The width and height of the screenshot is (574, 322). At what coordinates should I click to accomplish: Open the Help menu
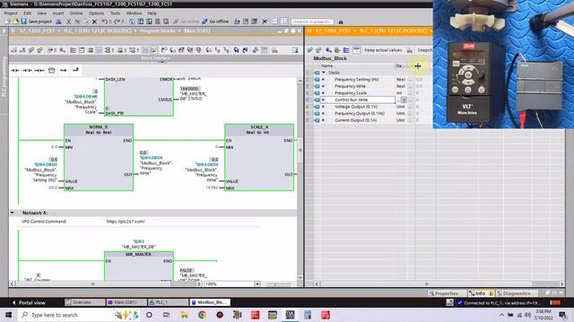(152, 13)
